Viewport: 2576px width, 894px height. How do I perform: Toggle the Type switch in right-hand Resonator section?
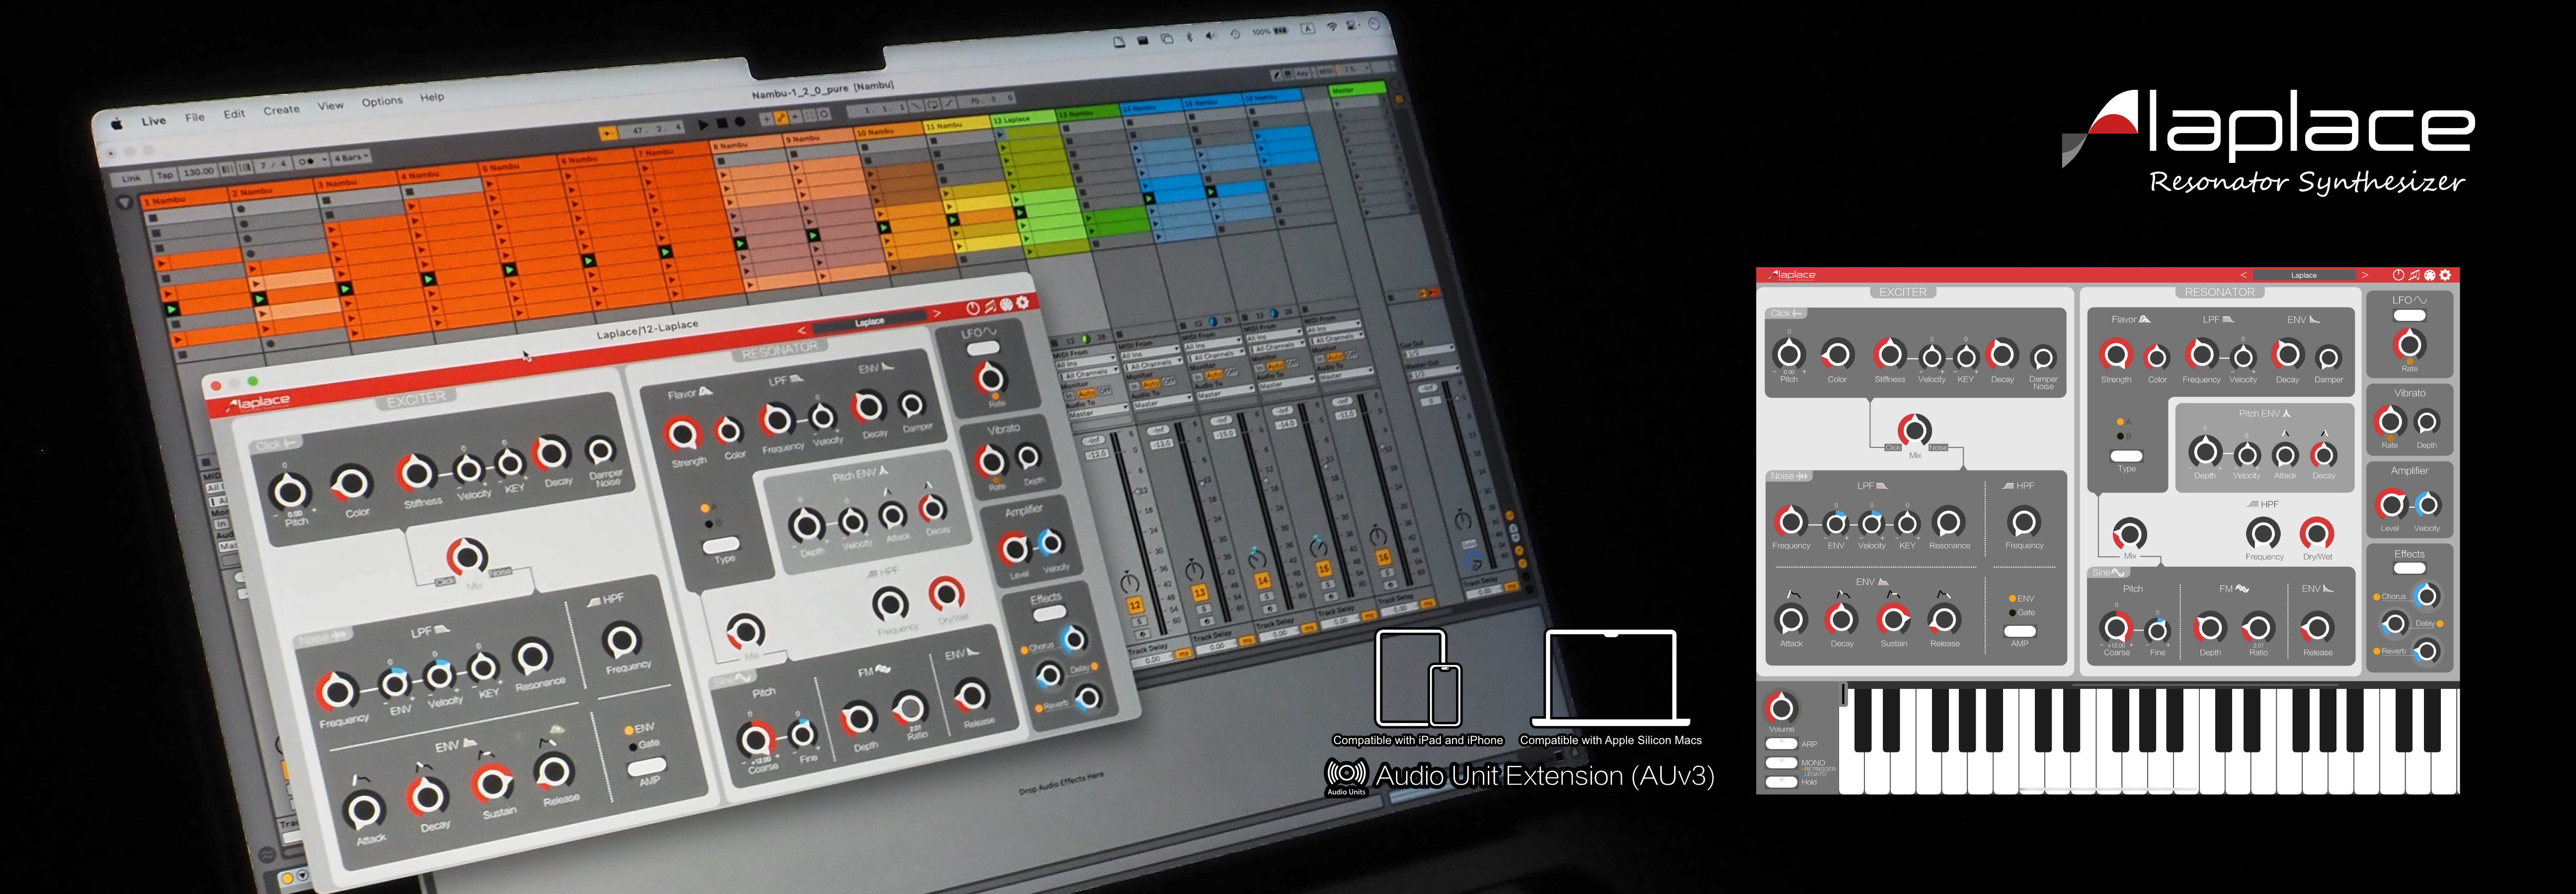pos(2126,456)
